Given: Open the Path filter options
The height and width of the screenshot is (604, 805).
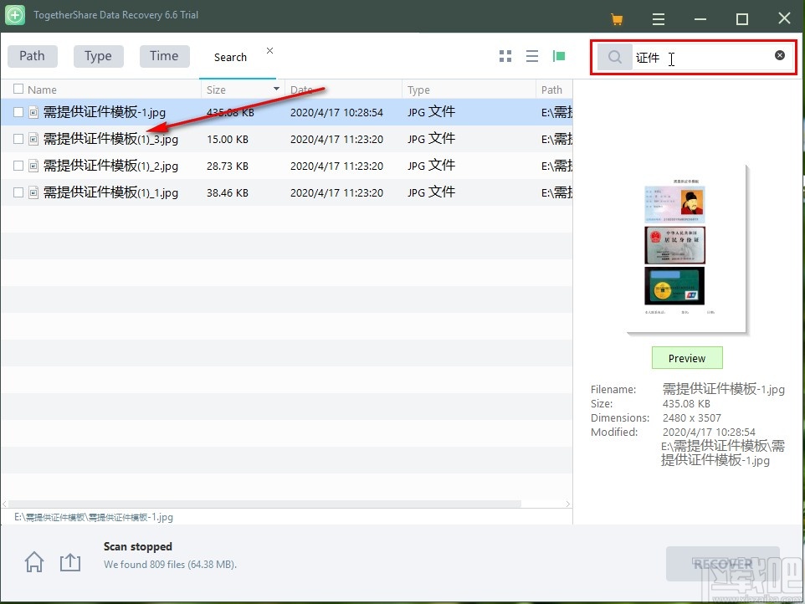Looking at the screenshot, I should point(32,55).
